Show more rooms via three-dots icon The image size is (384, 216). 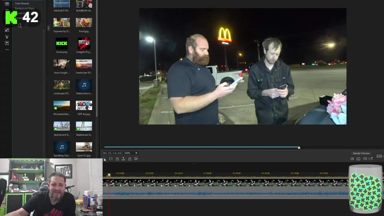tap(7, 49)
